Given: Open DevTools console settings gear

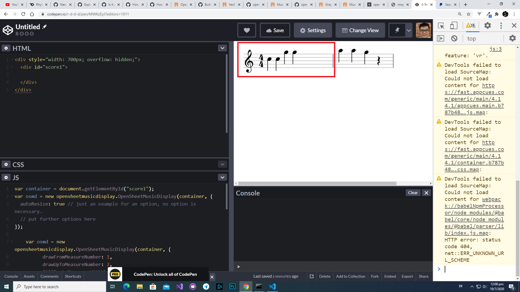Looking at the screenshot, I should [x=512, y=38].
